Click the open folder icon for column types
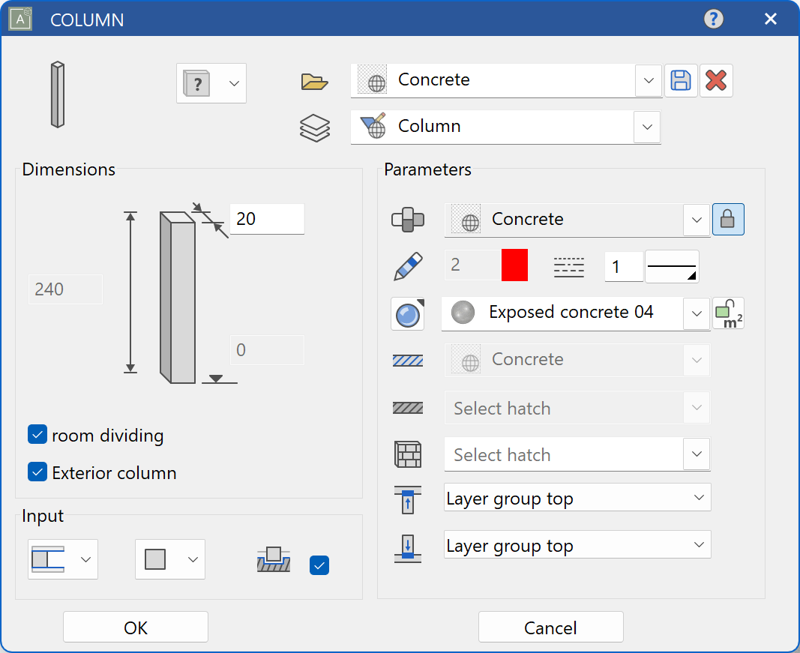 [314, 82]
